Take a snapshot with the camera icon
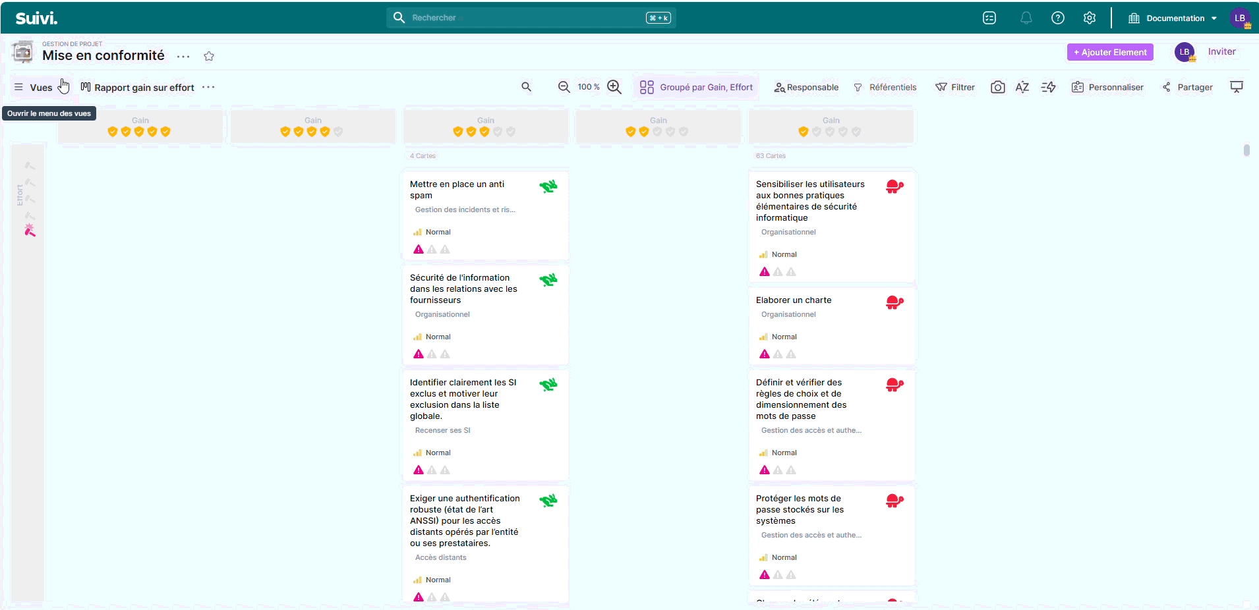Viewport: 1259px width, 610px height. point(997,87)
